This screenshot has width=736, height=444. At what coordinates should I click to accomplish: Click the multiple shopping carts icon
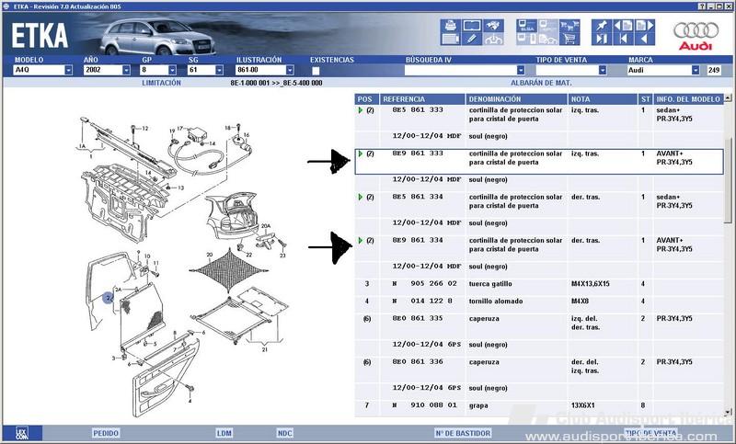tap(569, 26)
